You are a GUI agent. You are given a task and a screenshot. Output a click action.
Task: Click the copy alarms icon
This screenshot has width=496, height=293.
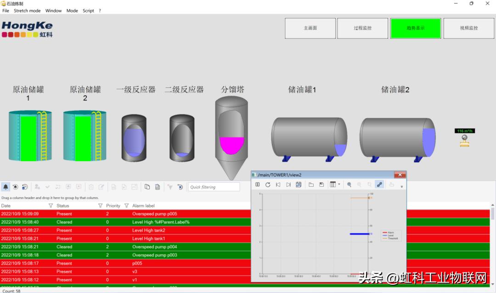click(x=147, y=187)
